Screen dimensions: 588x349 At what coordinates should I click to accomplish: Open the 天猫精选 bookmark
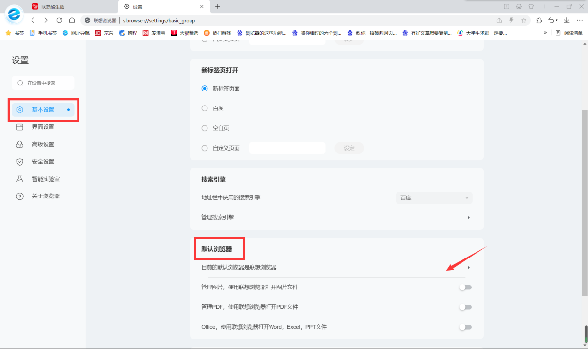pyautogui.click(x=185, y=33)
